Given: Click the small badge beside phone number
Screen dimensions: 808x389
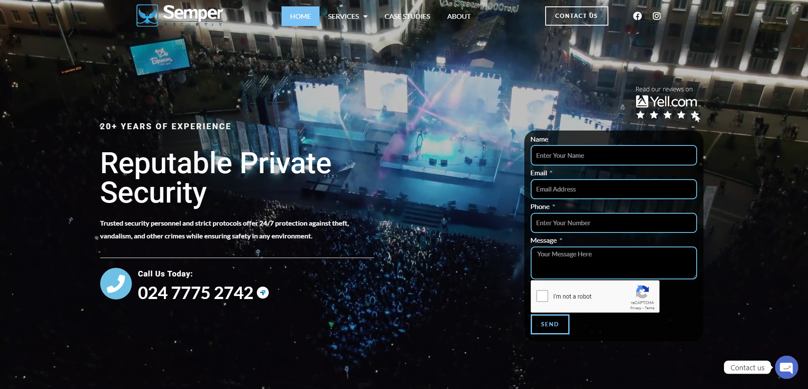Looking at the screenshot, I should (263, 293).
